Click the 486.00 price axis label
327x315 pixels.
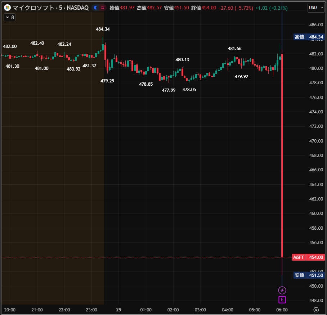(316, 24)
